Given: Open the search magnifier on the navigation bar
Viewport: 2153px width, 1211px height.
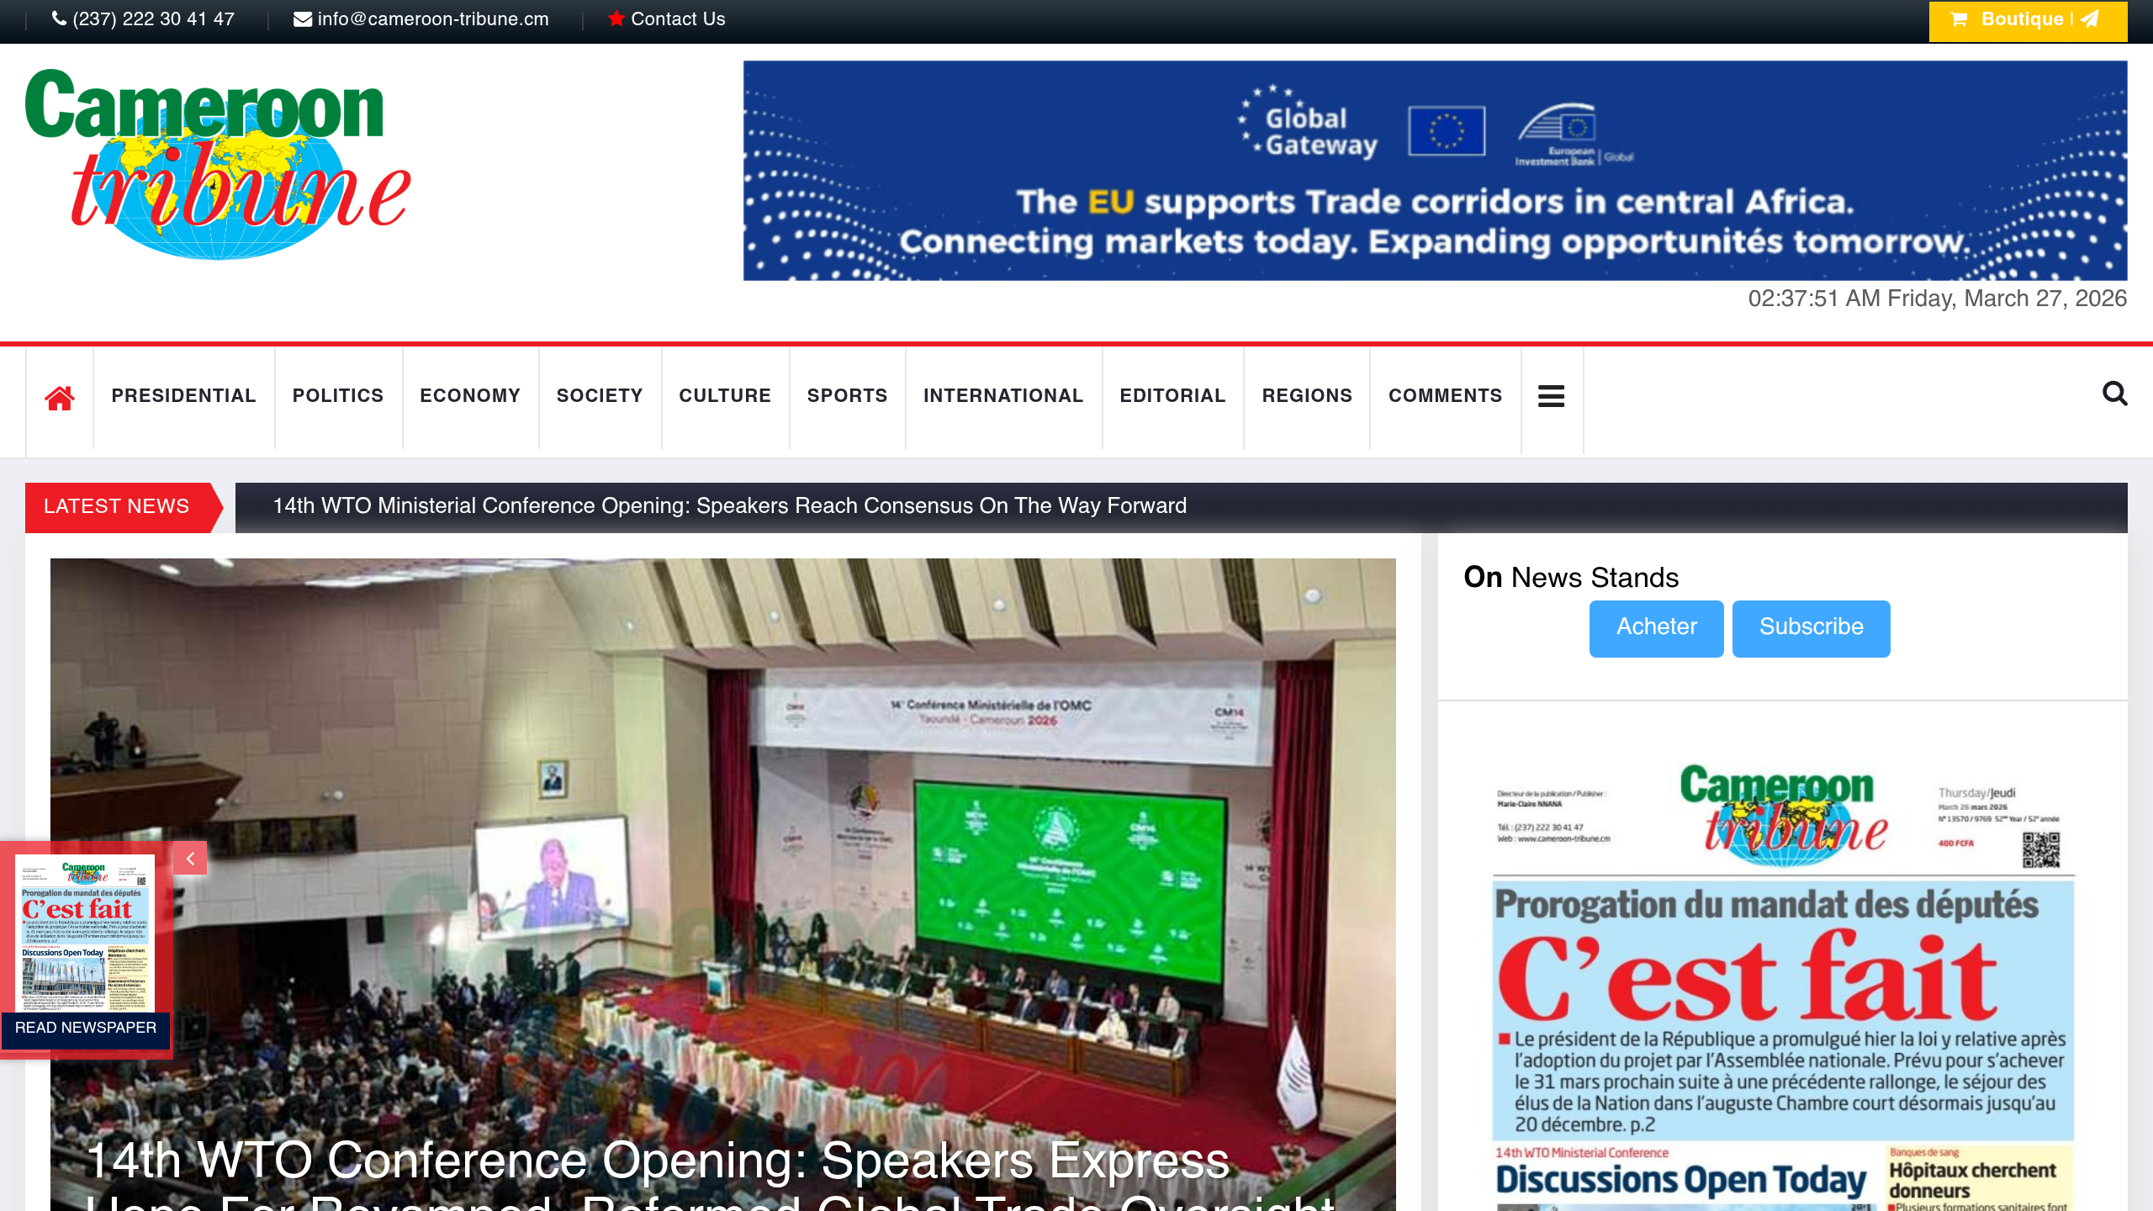Looking at the screenshot, I should [x=2116, y=396].
